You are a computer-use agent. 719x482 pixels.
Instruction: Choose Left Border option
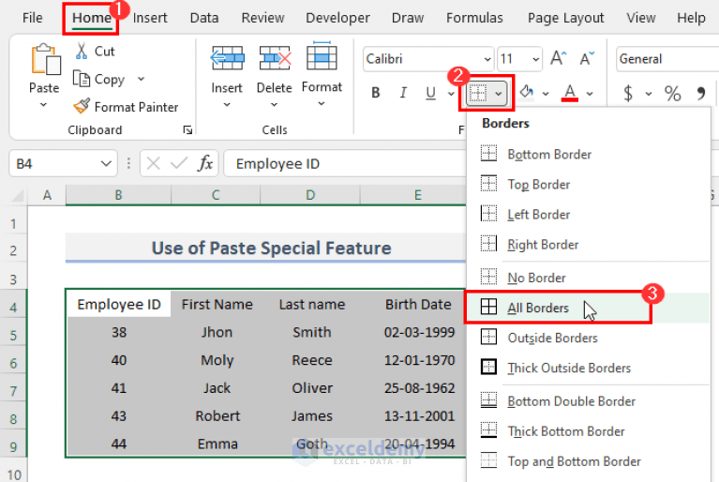click(x=589, y=214)
